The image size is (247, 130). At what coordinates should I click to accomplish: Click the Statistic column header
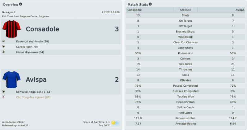(x=185, y=10)
